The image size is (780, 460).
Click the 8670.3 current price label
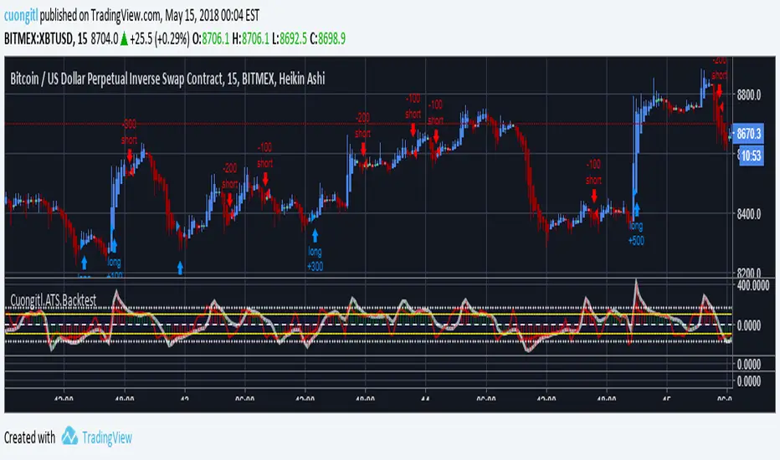(x=749, y=133)
